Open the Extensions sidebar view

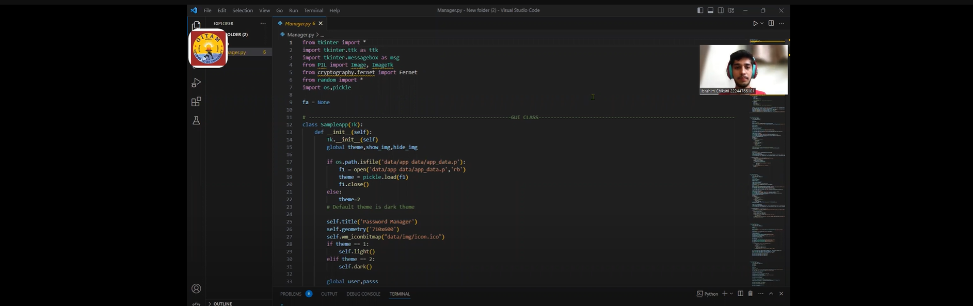pyautogui.click(x=196, y=102)
